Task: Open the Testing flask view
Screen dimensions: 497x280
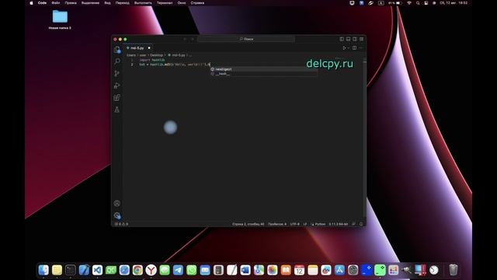Action: (x=117, y=110)
